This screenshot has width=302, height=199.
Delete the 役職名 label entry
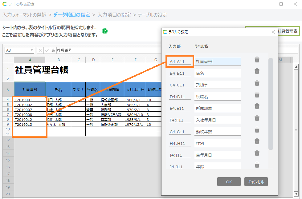(x=257, y=95)
